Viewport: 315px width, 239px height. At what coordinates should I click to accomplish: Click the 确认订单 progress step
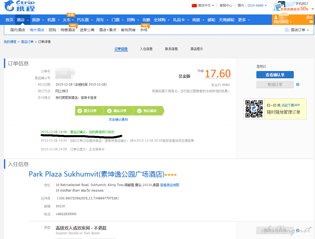(x=118, y=111)
